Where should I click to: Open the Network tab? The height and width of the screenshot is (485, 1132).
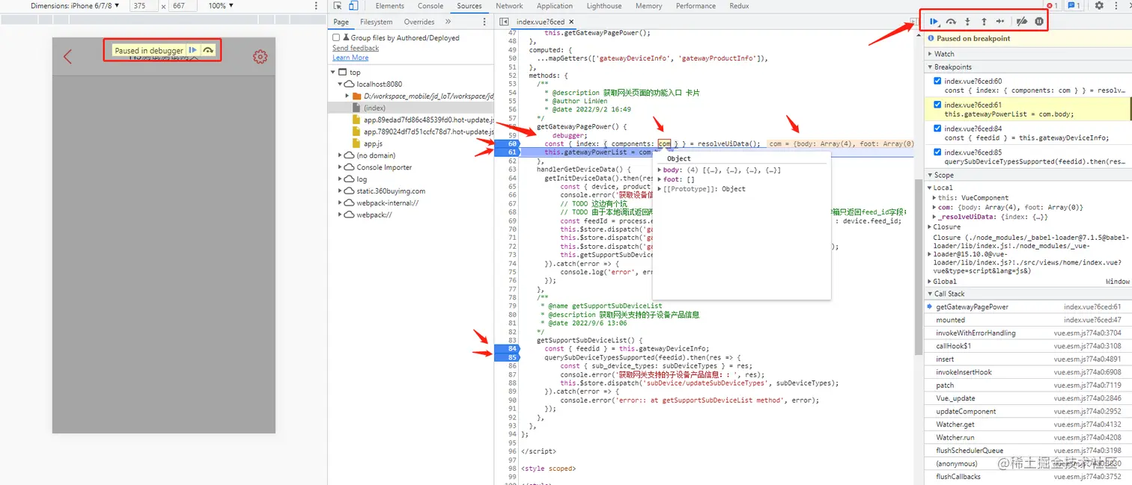509,5
